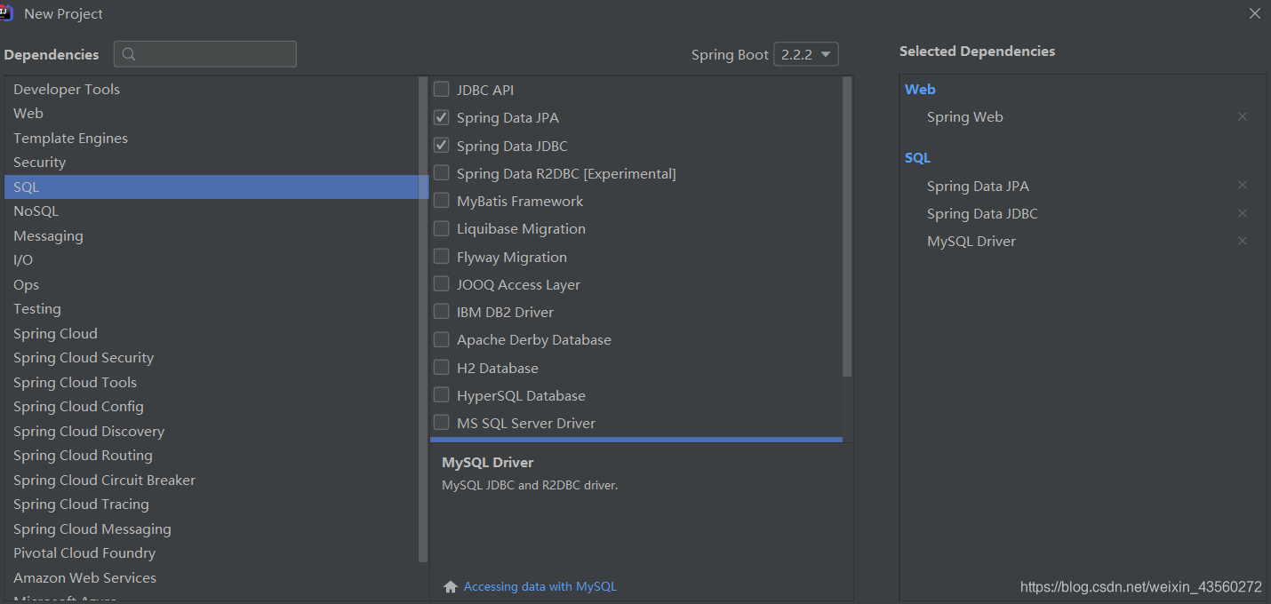Viewport: 1271px width, 604px height.
Task: Select the Web category
Action: pos(212,114)
